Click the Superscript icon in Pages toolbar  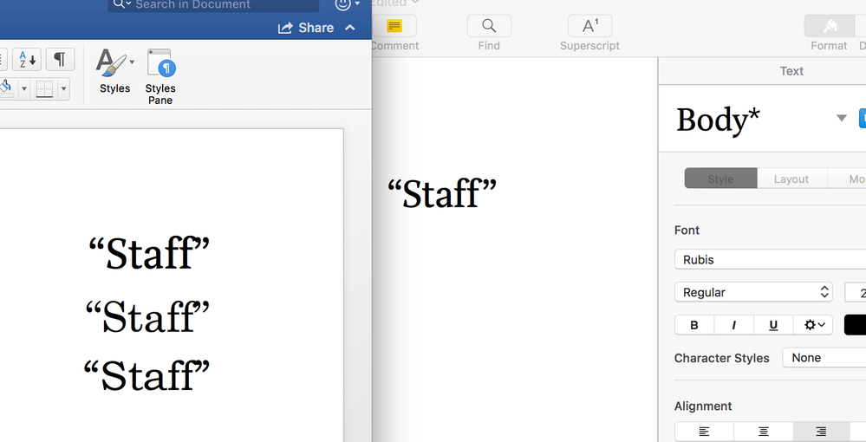coord(589,25)
